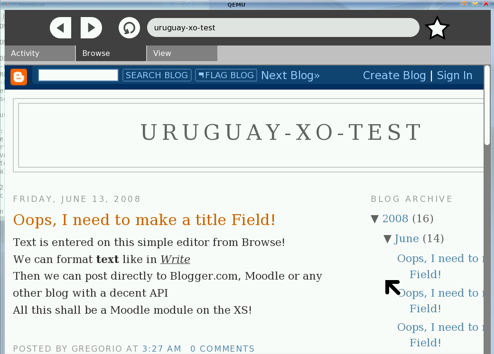Collapse the June archive triangle
This screenshot has width=494, height=354.
[x=387, y=239]
